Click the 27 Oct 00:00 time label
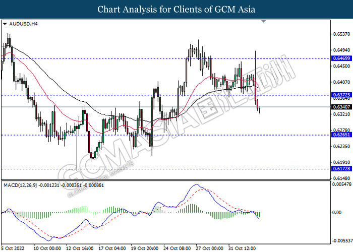The height and width of the screenshot is (252, 353). (210, 248)
